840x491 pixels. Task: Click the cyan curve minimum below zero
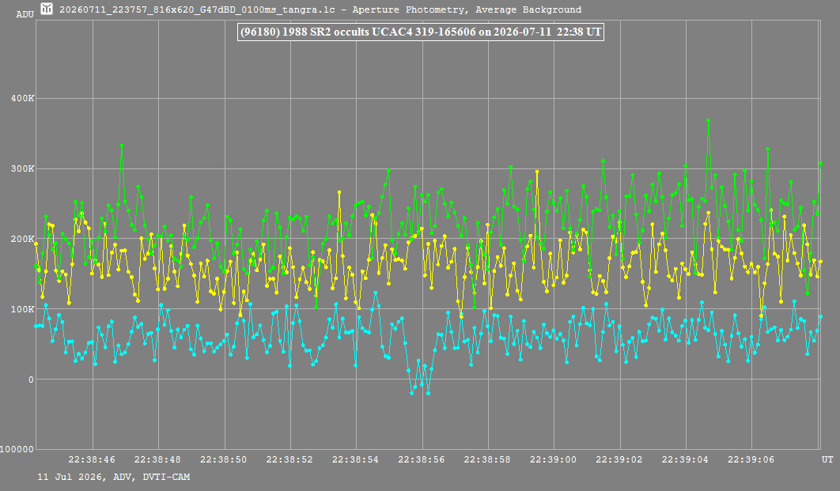point(428,393)
